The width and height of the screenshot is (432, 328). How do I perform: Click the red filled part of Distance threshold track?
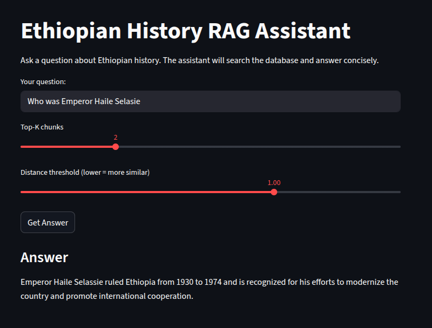[146, 192]
